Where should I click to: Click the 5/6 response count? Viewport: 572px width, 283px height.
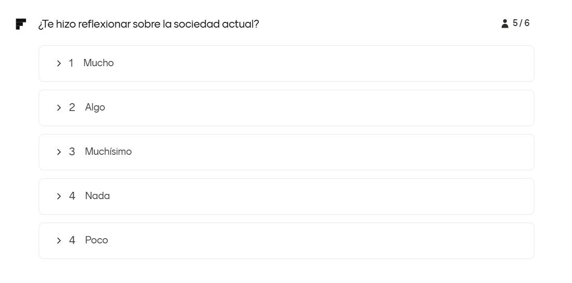click(x=521, y=23)
